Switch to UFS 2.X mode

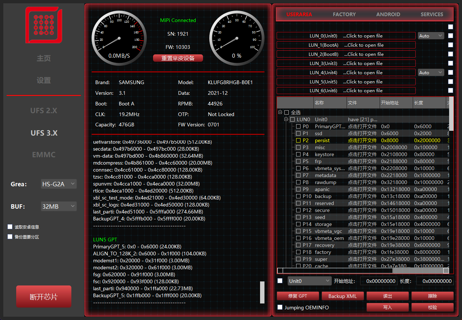tap(43, 111)
